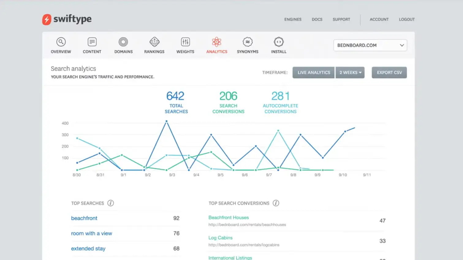This screenshot has width=463, height=260.
Task: Click the count 76 in room with a view row
Action: coord(176,233)
